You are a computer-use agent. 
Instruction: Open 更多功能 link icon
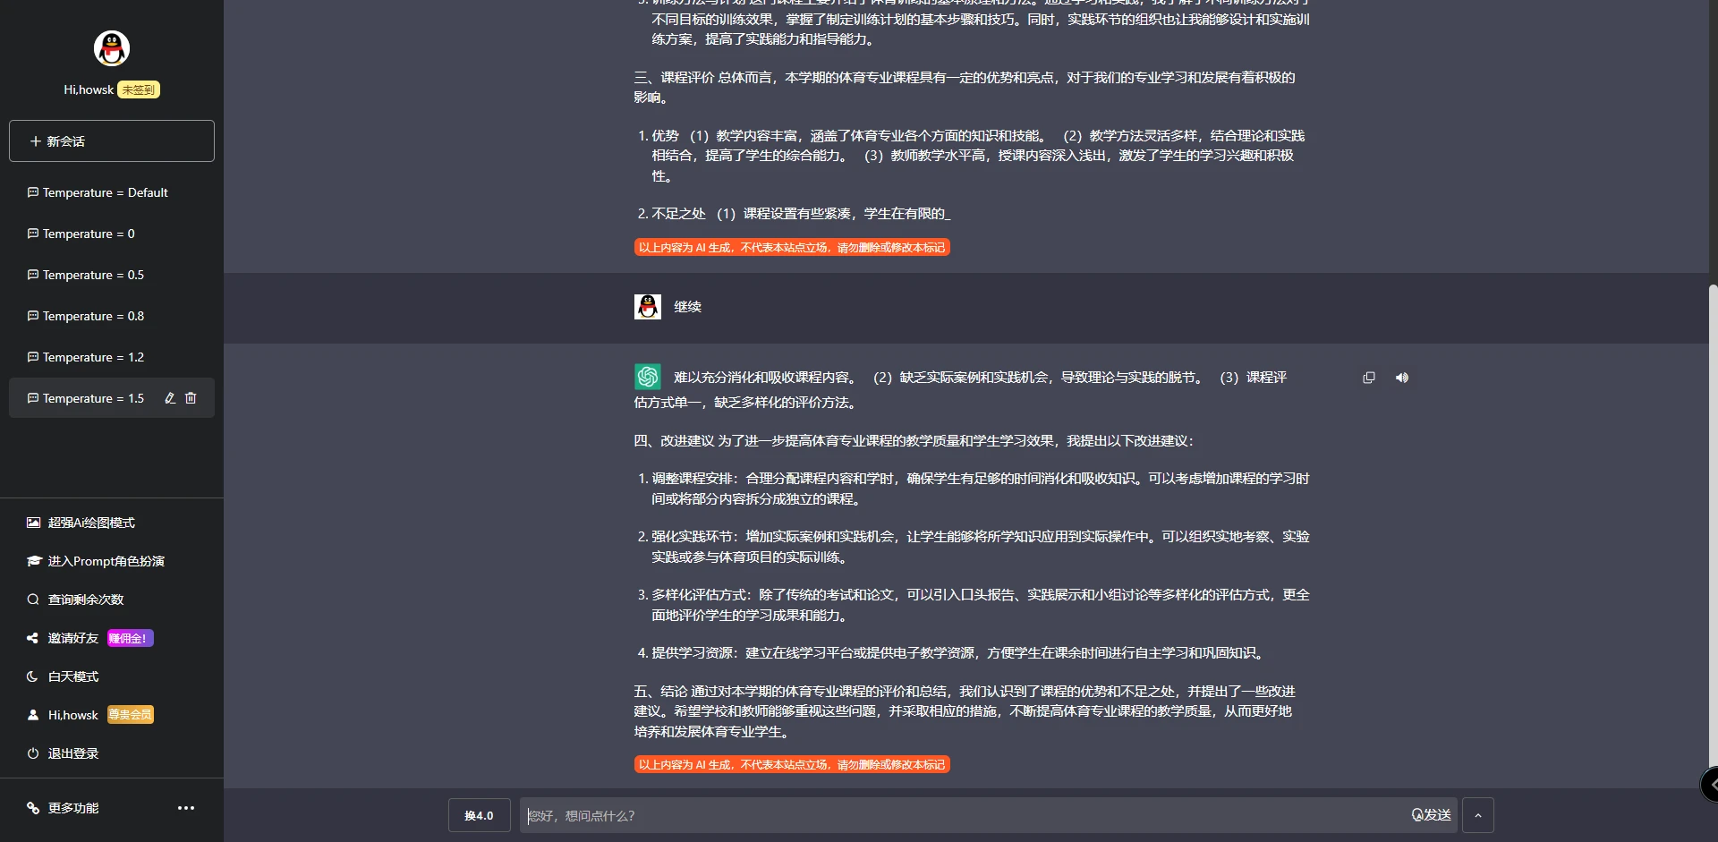coord(72,808)
